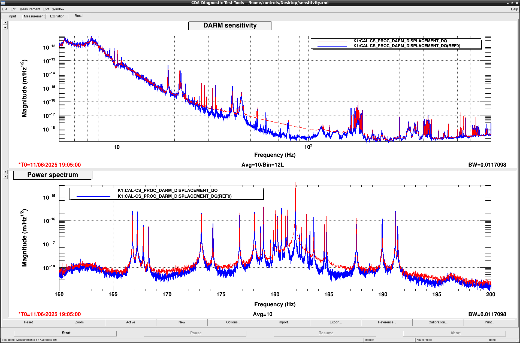
Task: Click the DARM sensitivity title box
Action: 230,26
